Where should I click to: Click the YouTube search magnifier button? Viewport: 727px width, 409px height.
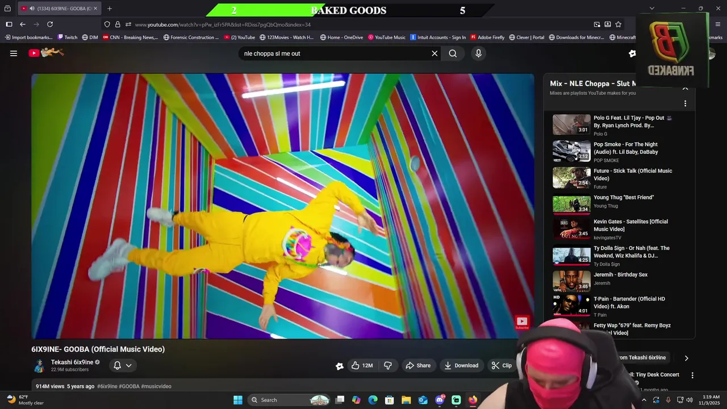point(453,53)
